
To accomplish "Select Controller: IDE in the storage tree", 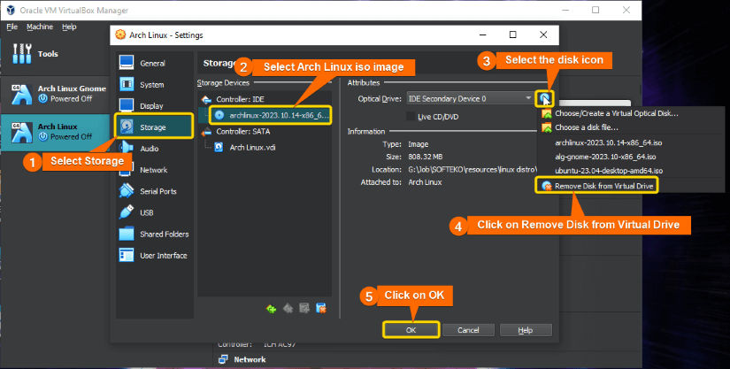I will coord(240,99).
